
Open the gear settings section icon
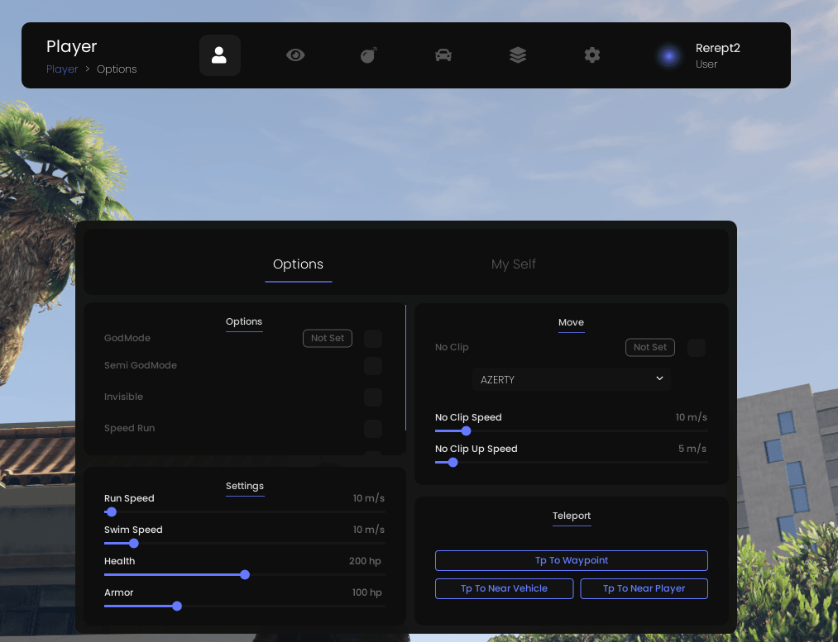pos(591,55)
